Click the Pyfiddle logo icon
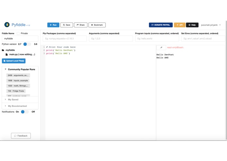Viewport: 227px width, 161px height. point(7,25)
